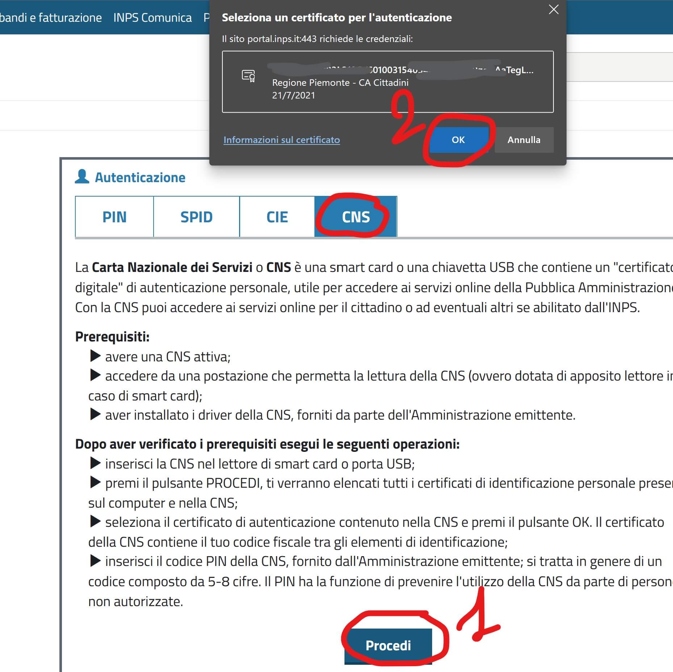This screenshot has width=673, height=672.
Task: Switch to the CIE authentication tab
Action: 277,217
